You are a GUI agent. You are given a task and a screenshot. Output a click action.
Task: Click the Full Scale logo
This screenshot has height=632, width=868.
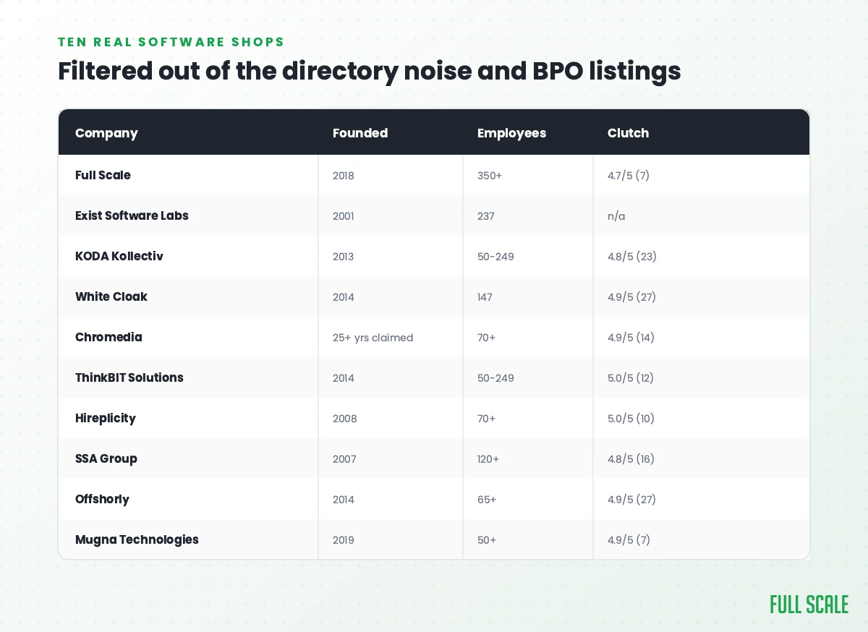pos(809,605)
